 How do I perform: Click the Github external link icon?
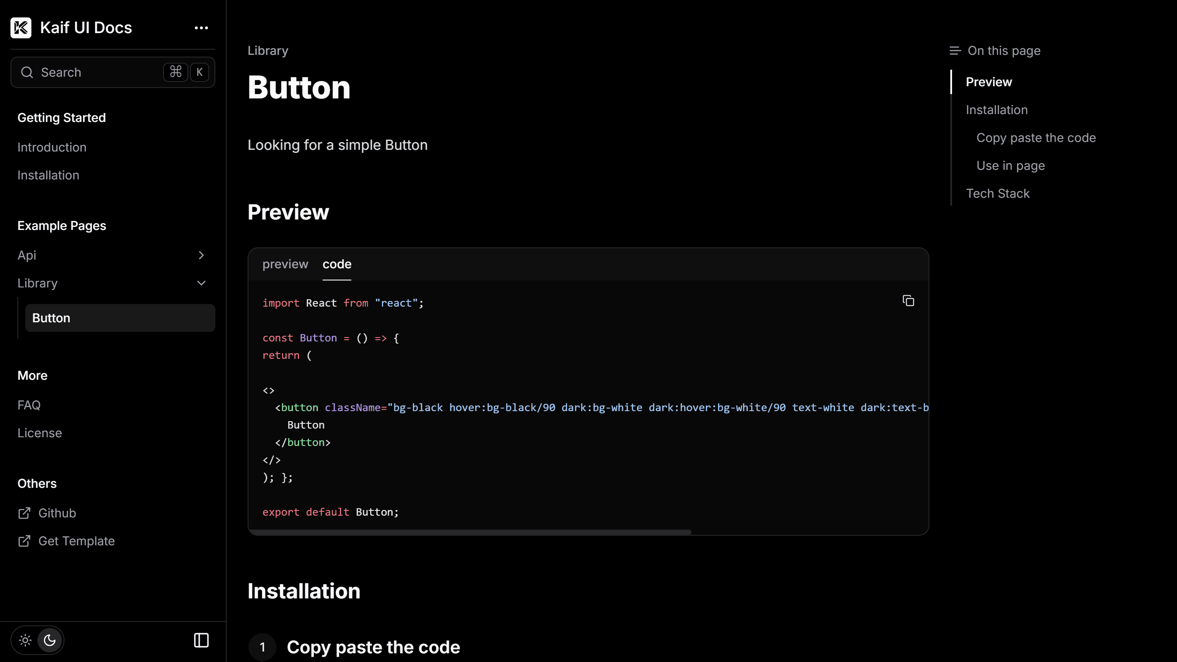(24, 513)
